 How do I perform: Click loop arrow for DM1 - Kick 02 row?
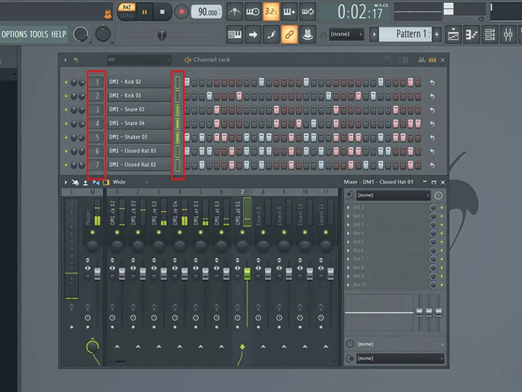coord(432,82)
